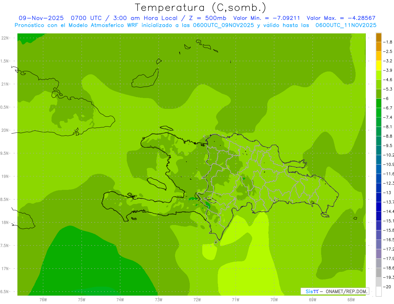Click the 'Valor Min. = -7.09211' text

click(267, 18)
